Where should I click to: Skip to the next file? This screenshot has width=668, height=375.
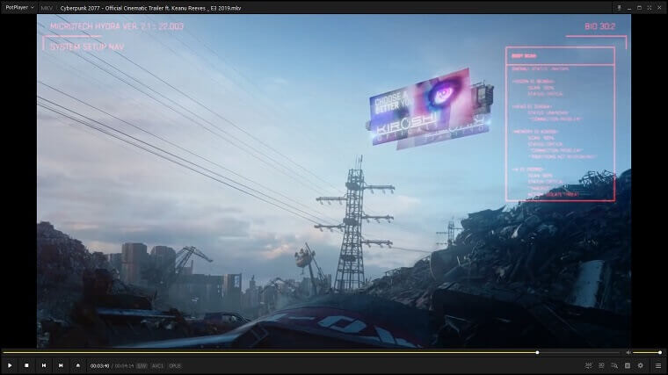(61, 365)
